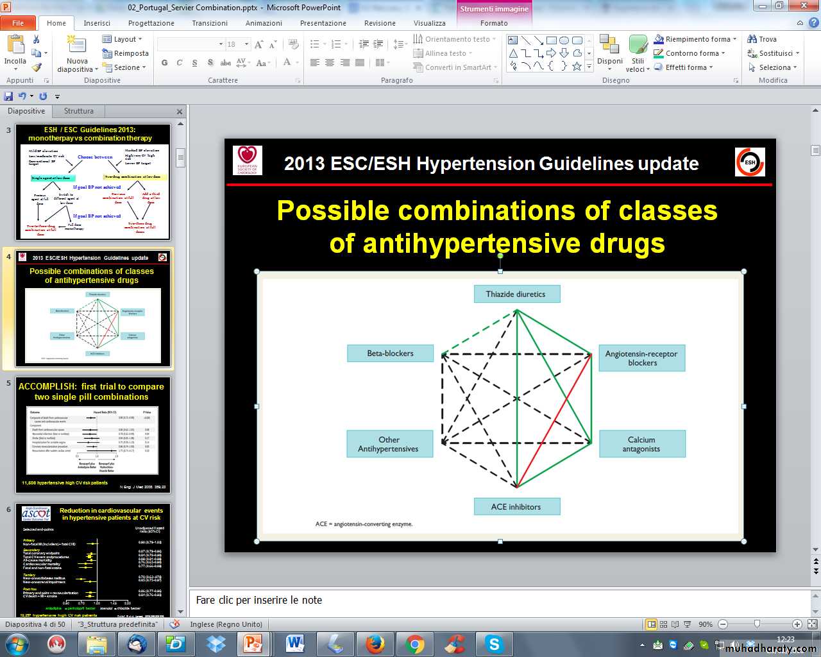Toggle bold formatting (G)
821x657 pixels.
(x=164, y=63)
